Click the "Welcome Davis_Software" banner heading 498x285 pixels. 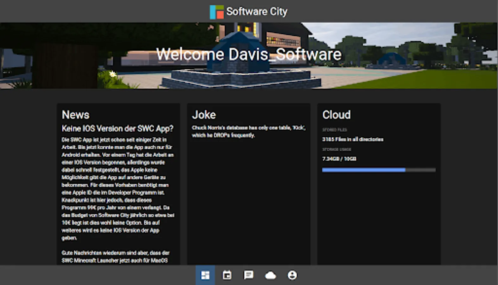pos(249,54)
